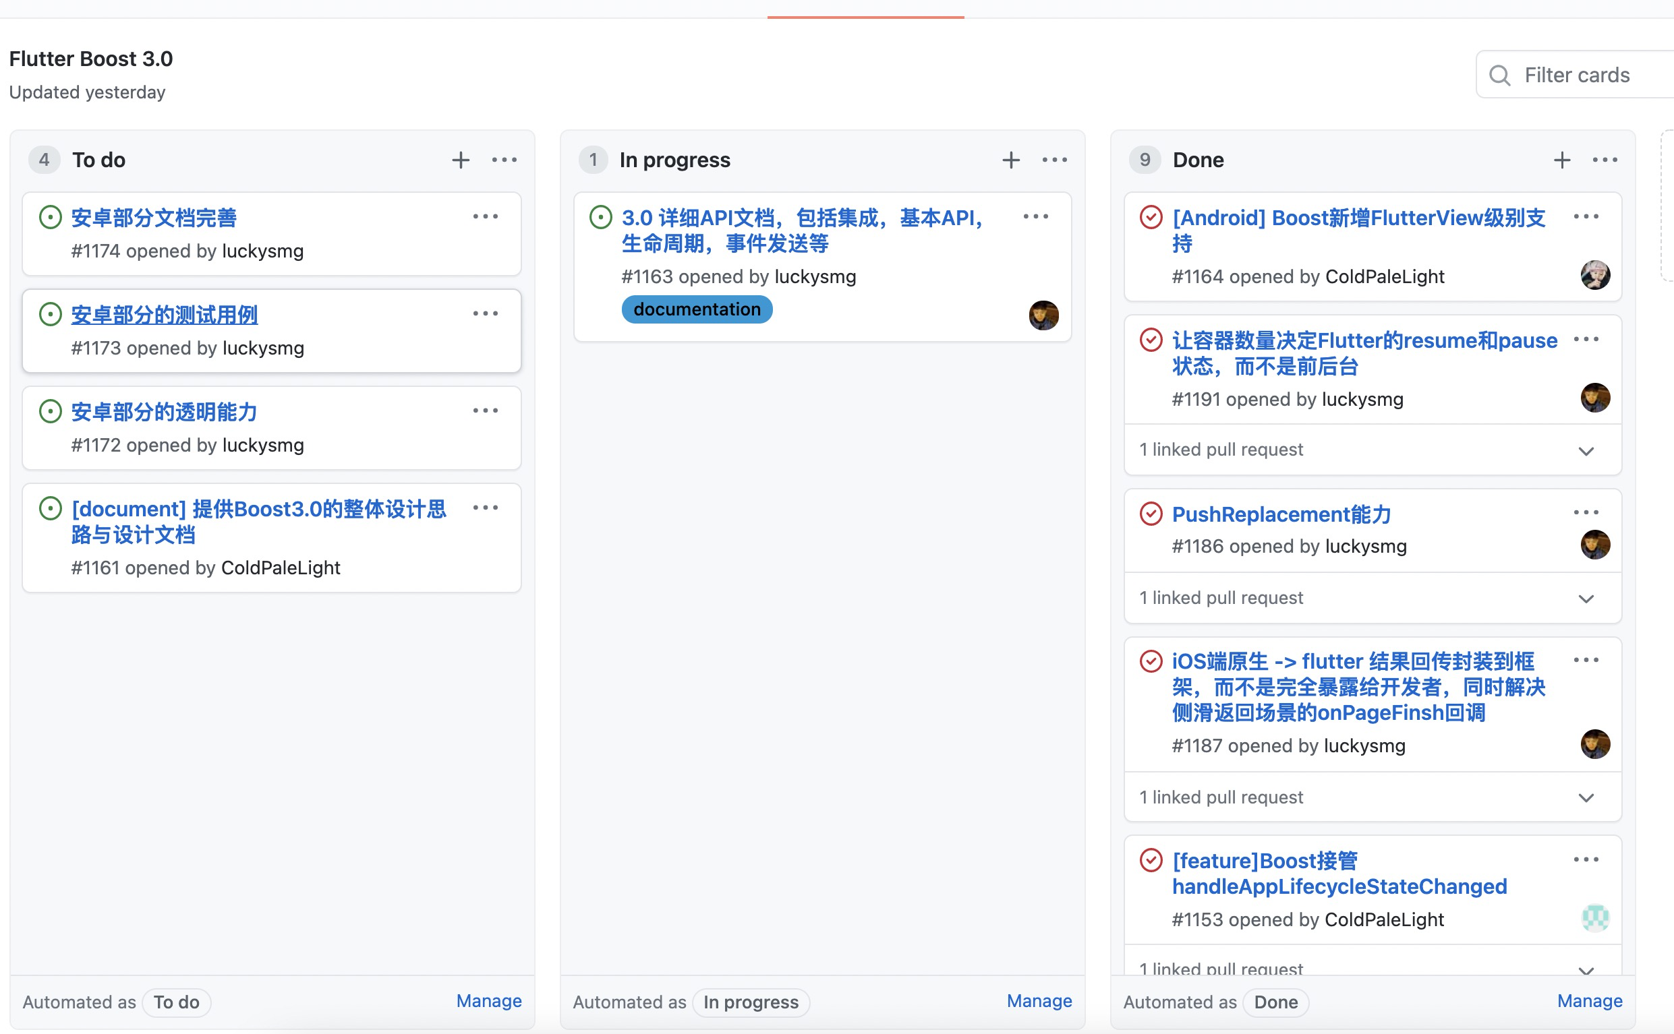Open card menu for issue #1174
The image size is (1674, 1034).
pyautogui.click(x=485, y=217)
